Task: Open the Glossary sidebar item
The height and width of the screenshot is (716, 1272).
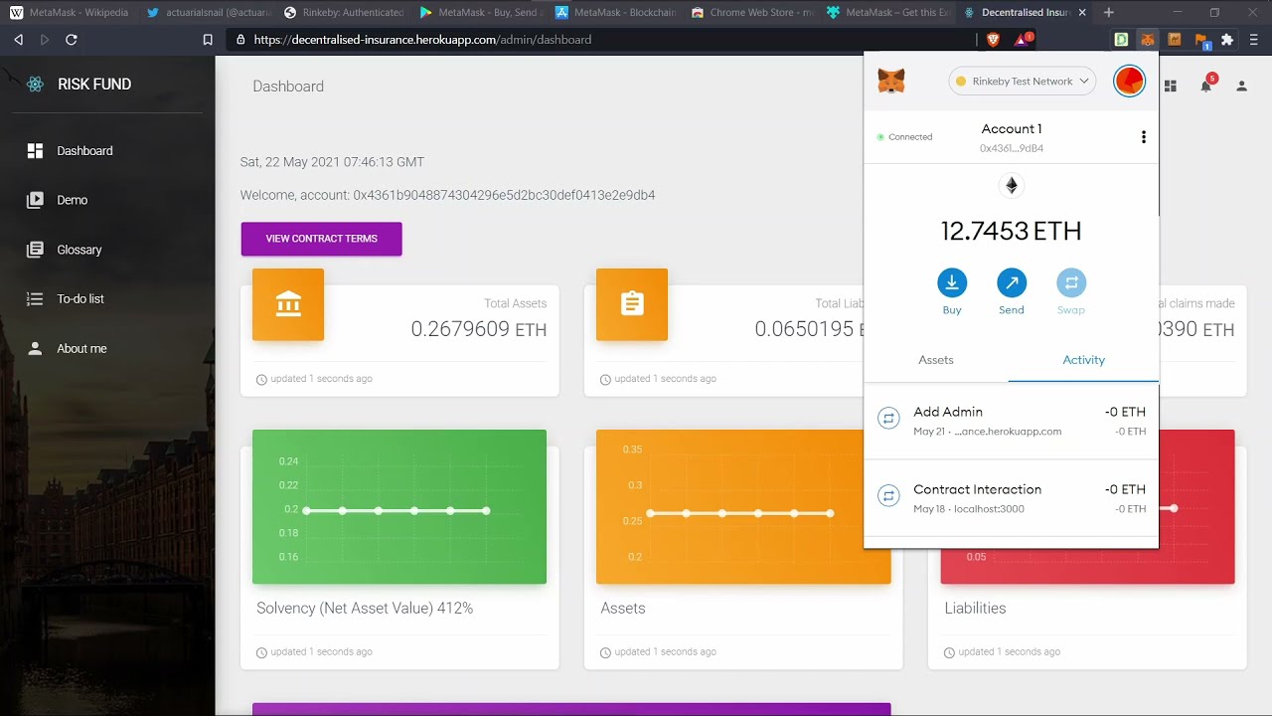Action: 107,250
